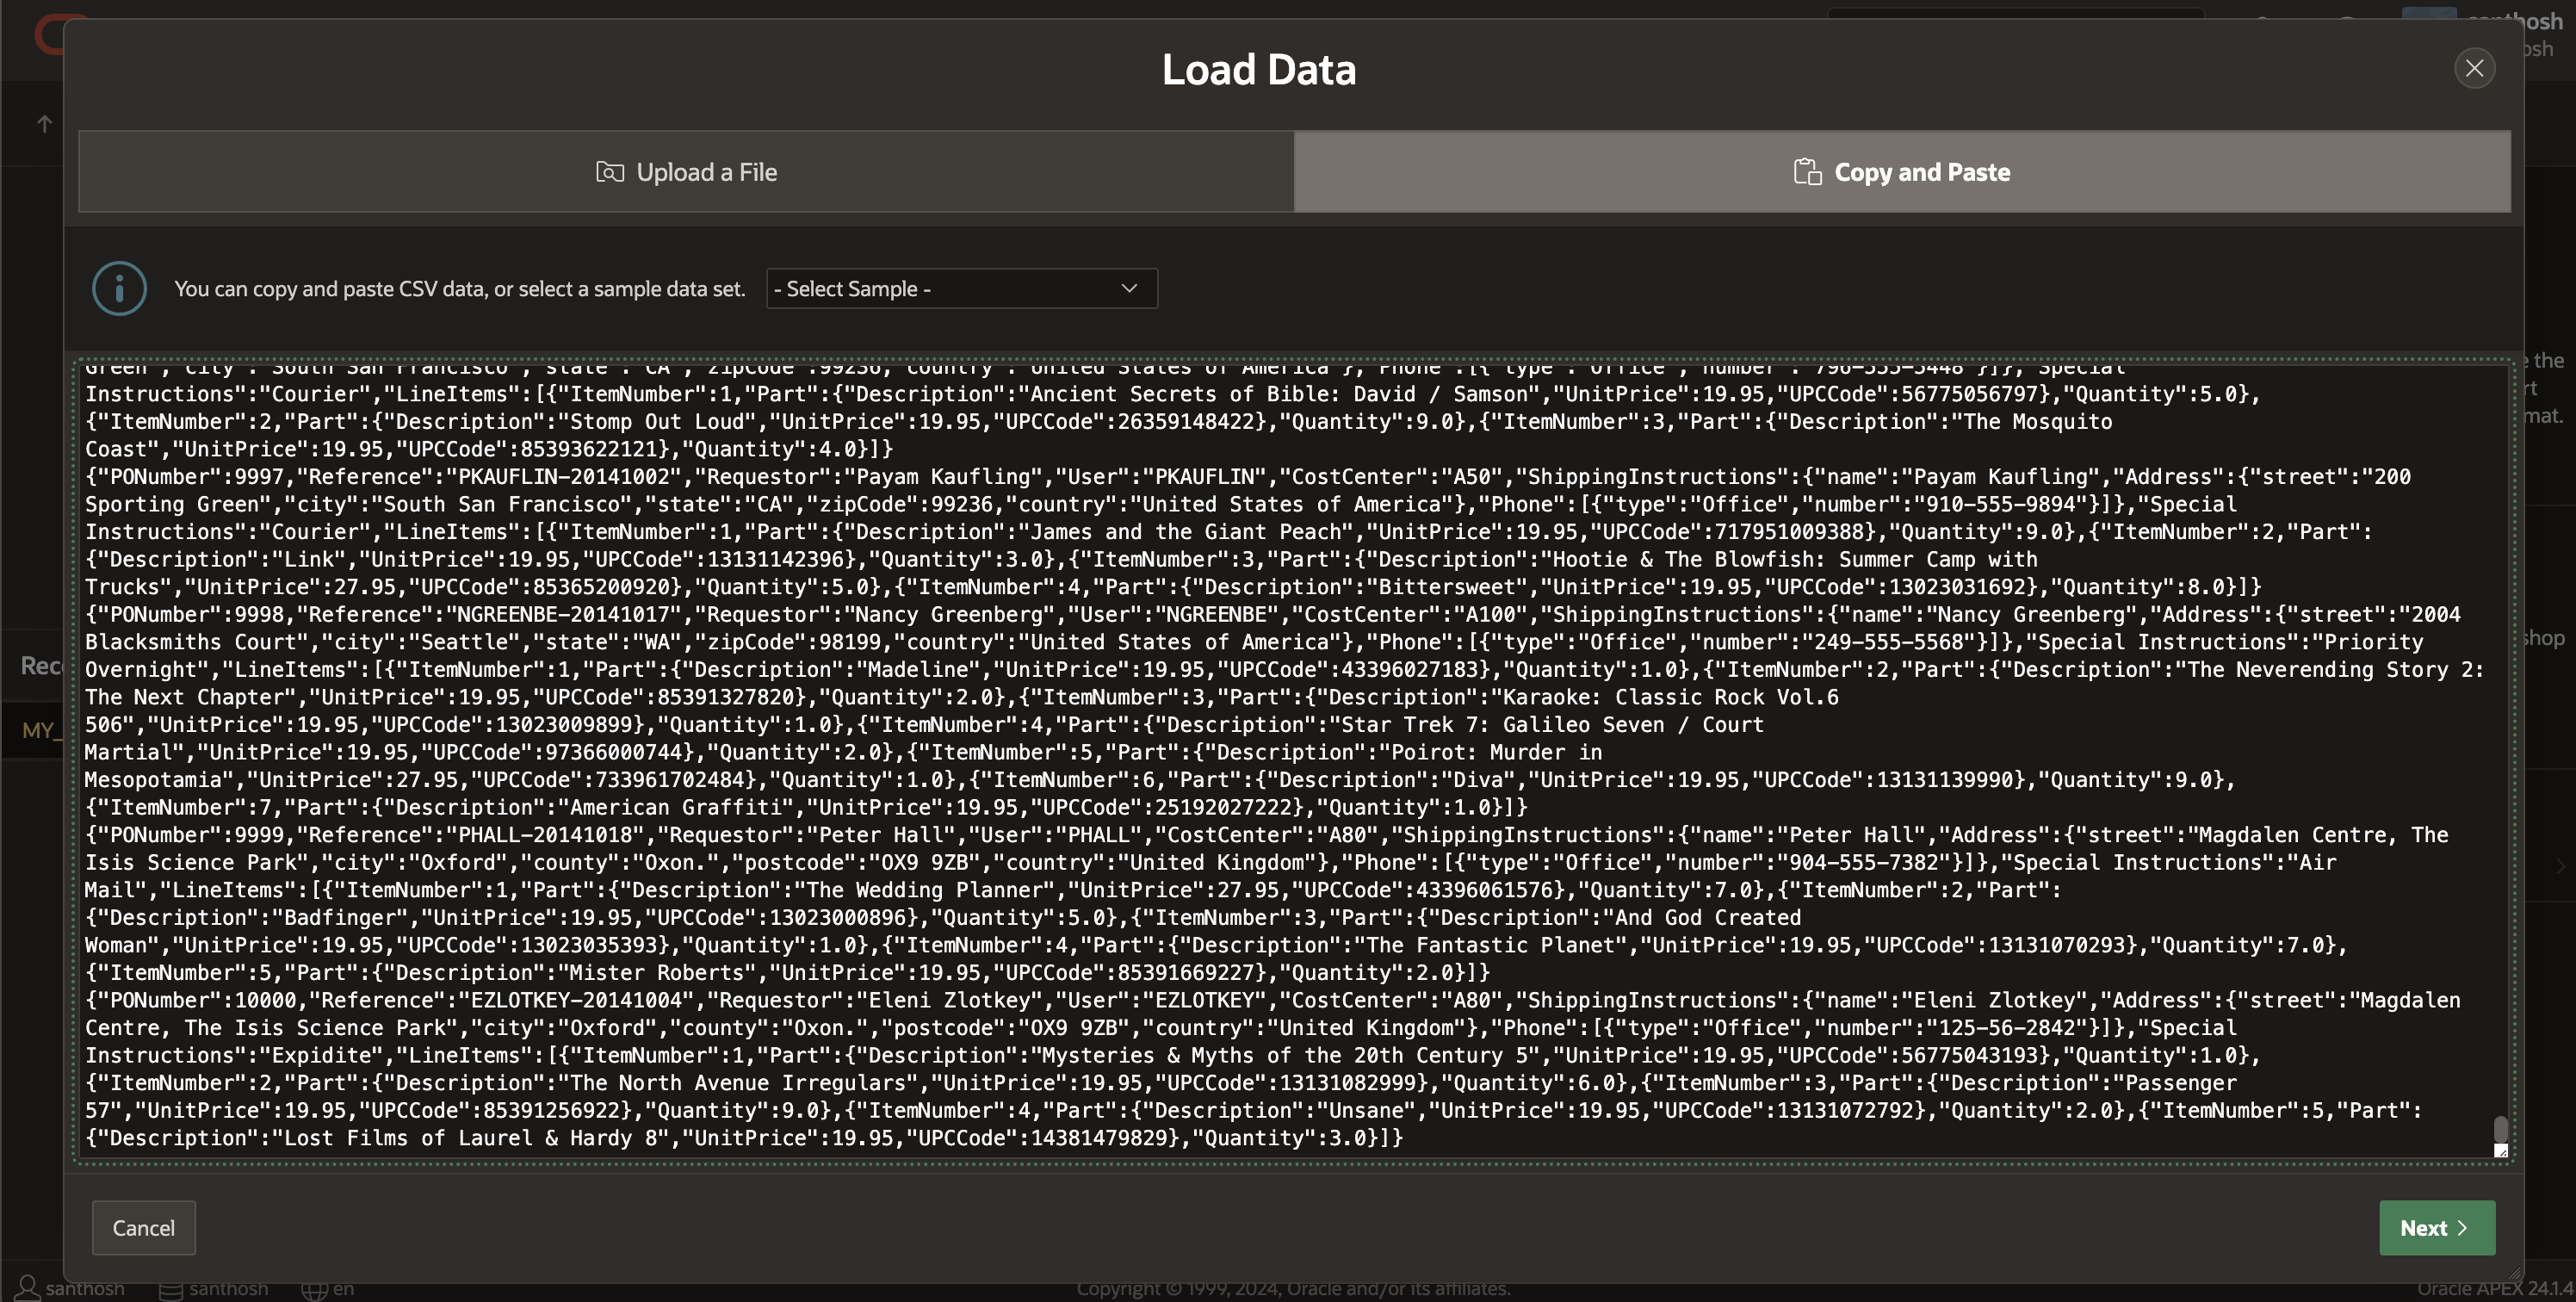The width and height of the screenshot is (2576, 1302).
Task: Switch to the Upload a File tab
Action: 686,172
